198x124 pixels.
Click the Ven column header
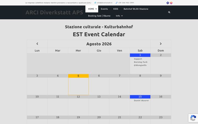[119, 51]
